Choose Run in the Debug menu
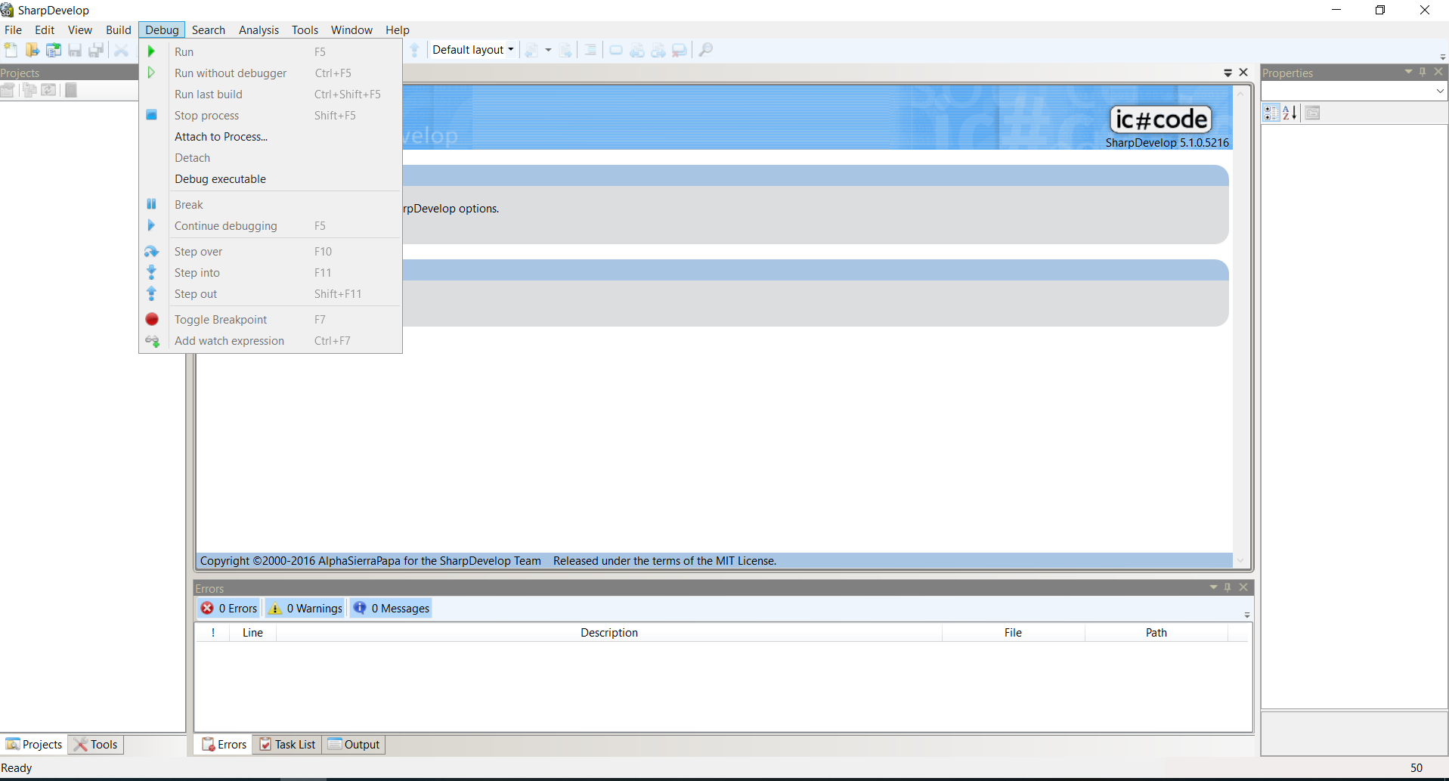The width and height of the screenshot is (1449, 781). (271, 51)
